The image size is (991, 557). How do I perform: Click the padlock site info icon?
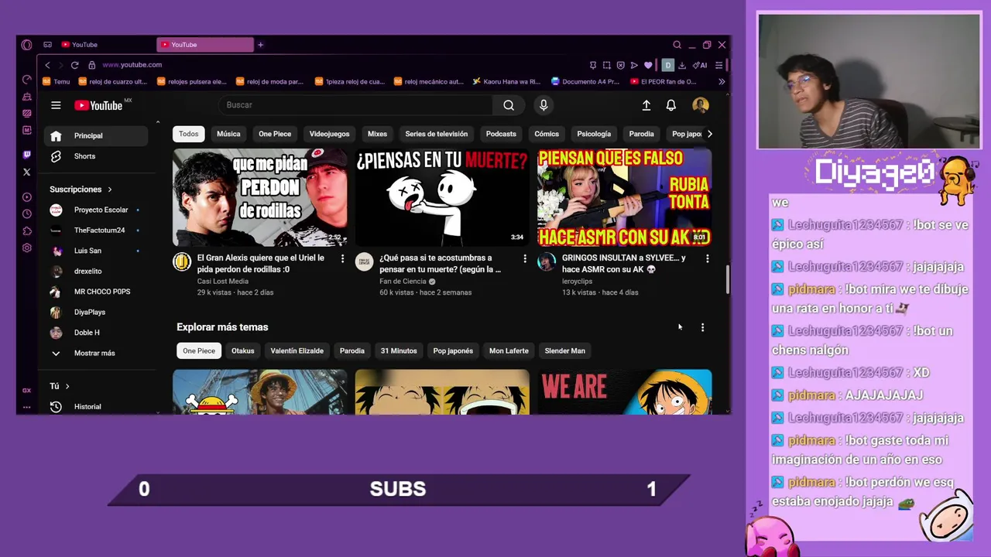91,65
